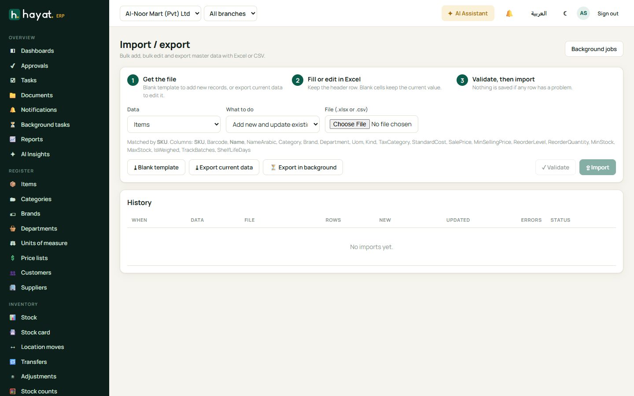Click Sign out

(608, 14)
